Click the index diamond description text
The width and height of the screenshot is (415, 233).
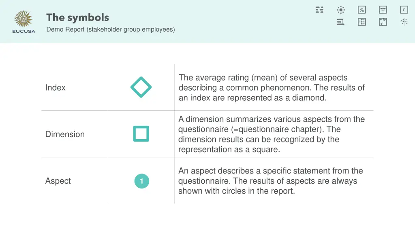point(272,87)
